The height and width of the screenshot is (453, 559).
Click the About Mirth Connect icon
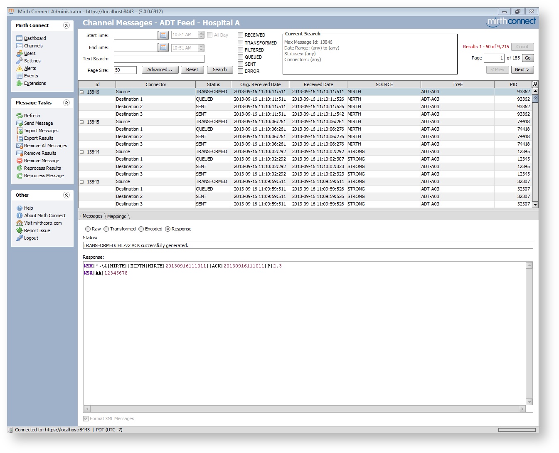pos(19,215)
